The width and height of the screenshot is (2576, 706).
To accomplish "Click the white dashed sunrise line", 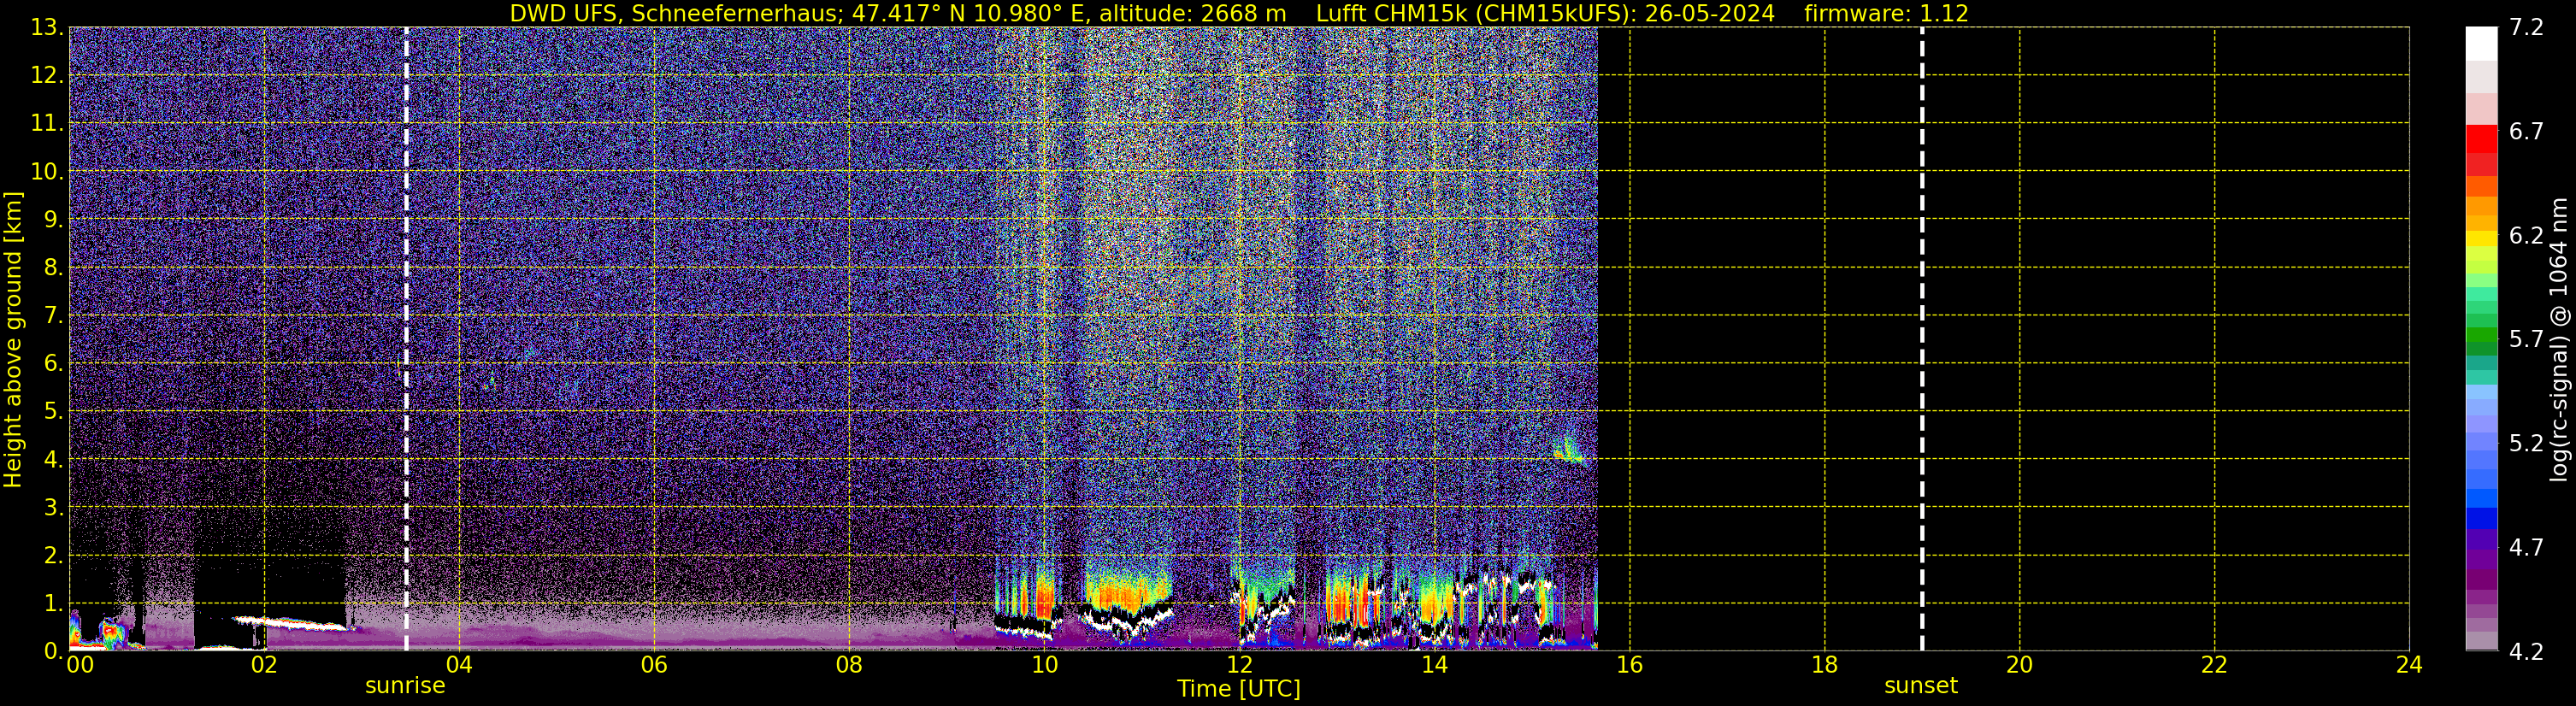I will [406, 338].
